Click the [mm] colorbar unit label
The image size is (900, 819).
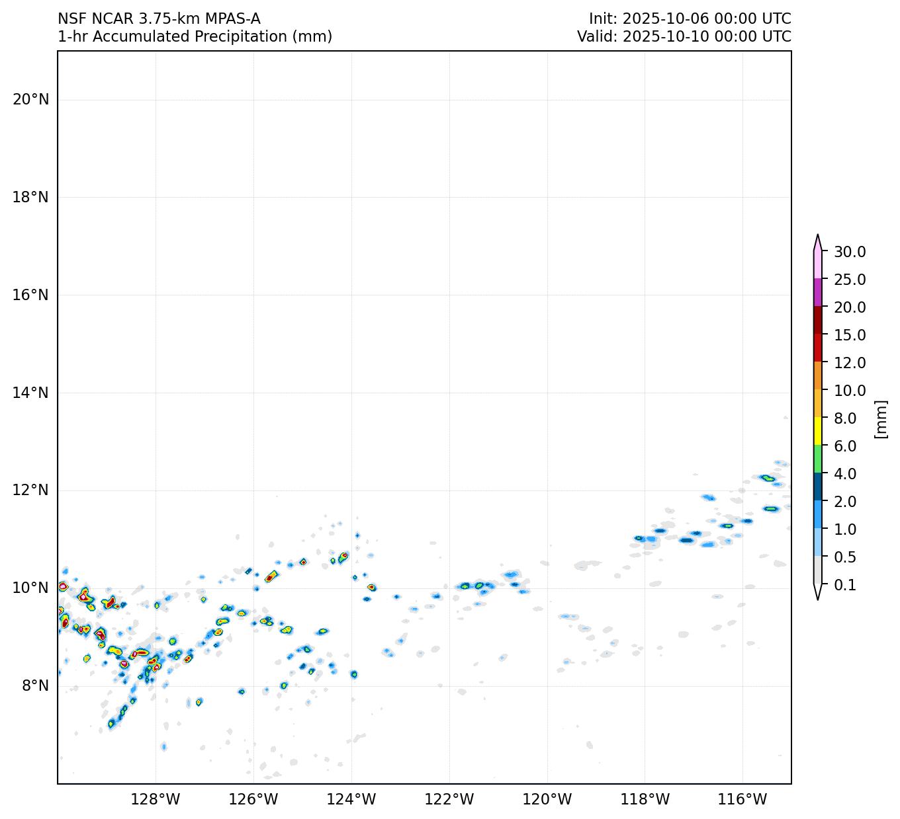pyautogui.click(x=880, y=418)
